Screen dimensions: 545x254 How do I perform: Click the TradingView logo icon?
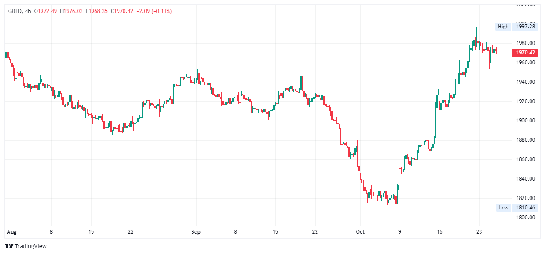(x=9, y=246)
